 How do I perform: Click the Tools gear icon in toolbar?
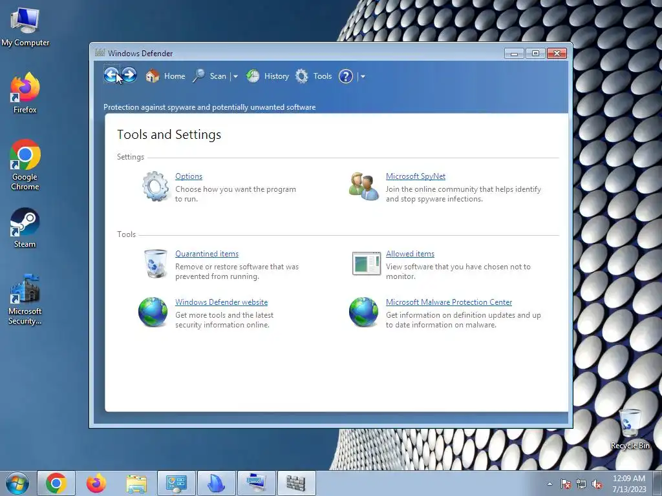[x=301, y=76]
